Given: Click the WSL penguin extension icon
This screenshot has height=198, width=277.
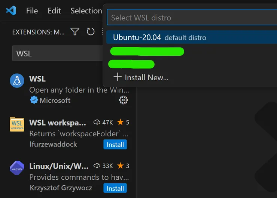Looking at the screenshot, I should pyautogui.click(x=17, y=81).
